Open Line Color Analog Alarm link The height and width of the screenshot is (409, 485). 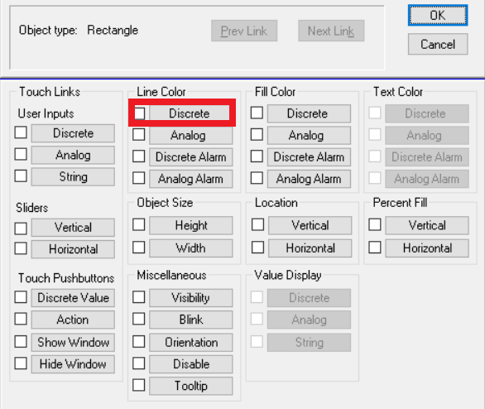pos(191,179)
